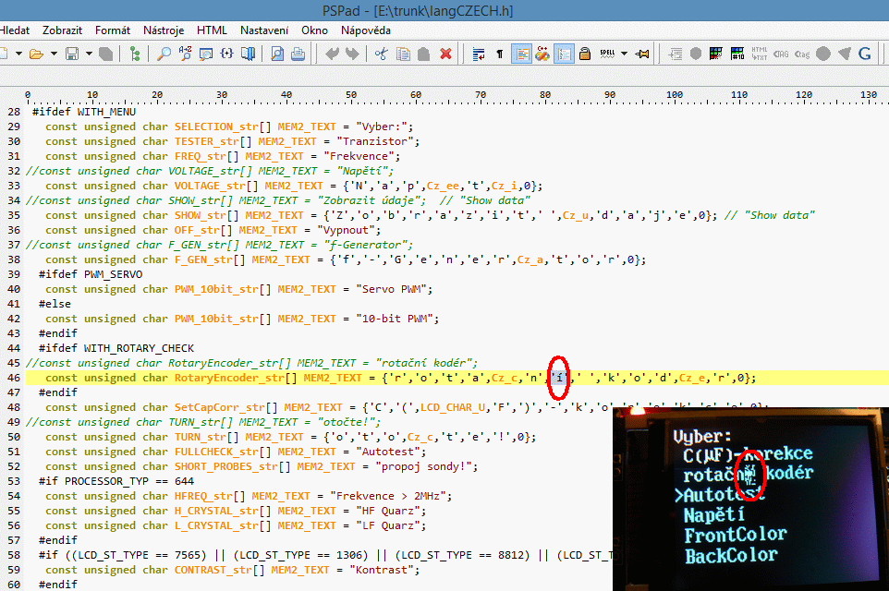Click "propoj sondy!" string on line 52
This screenshot has width=889, height=591.
[423, 467]
